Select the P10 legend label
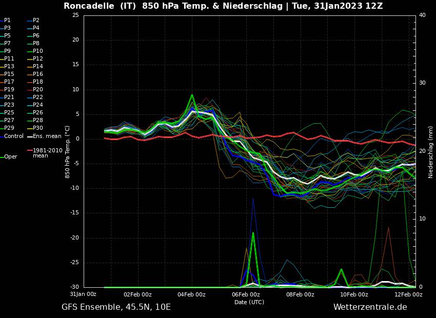Viewport: 436px width, 318px height. point(37,51)
